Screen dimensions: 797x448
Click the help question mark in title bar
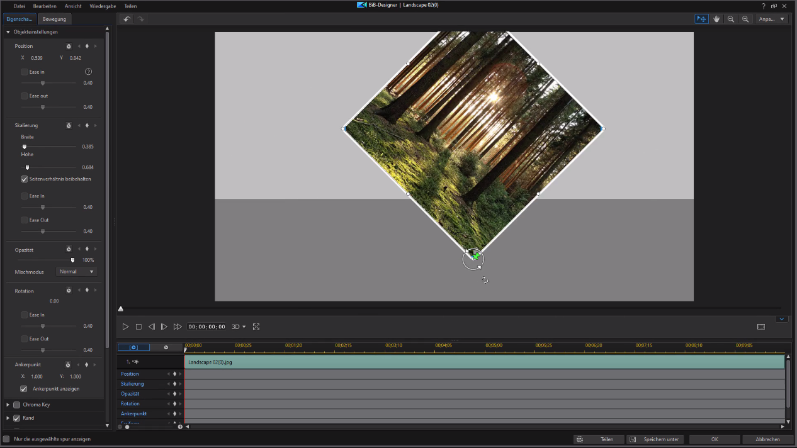(763, 6)
